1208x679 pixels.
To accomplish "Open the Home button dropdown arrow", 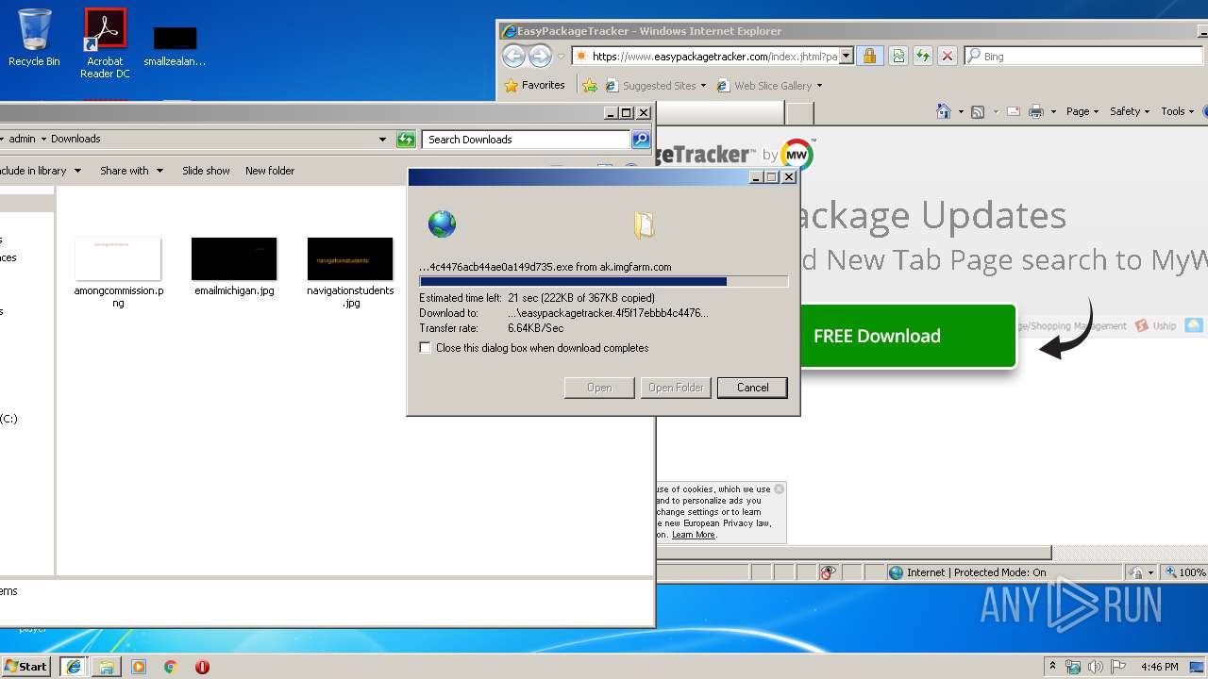I will (x=961, y=112).
